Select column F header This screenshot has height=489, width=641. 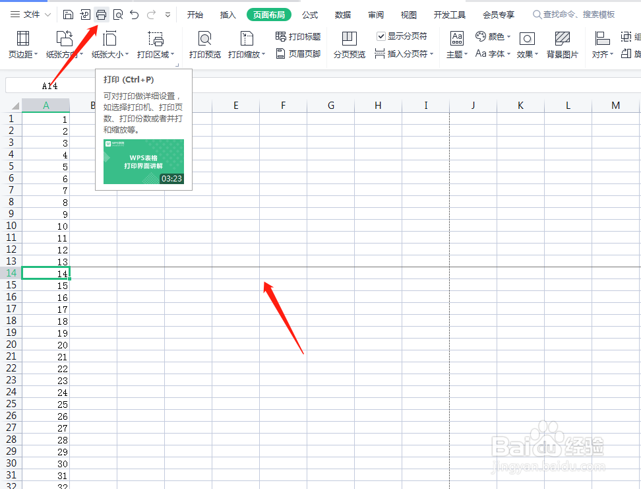[283, 106]
